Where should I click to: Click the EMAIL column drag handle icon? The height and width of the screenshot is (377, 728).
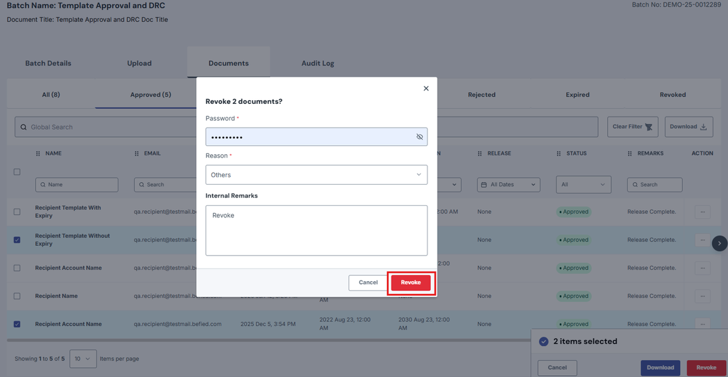tap(136, 154)
